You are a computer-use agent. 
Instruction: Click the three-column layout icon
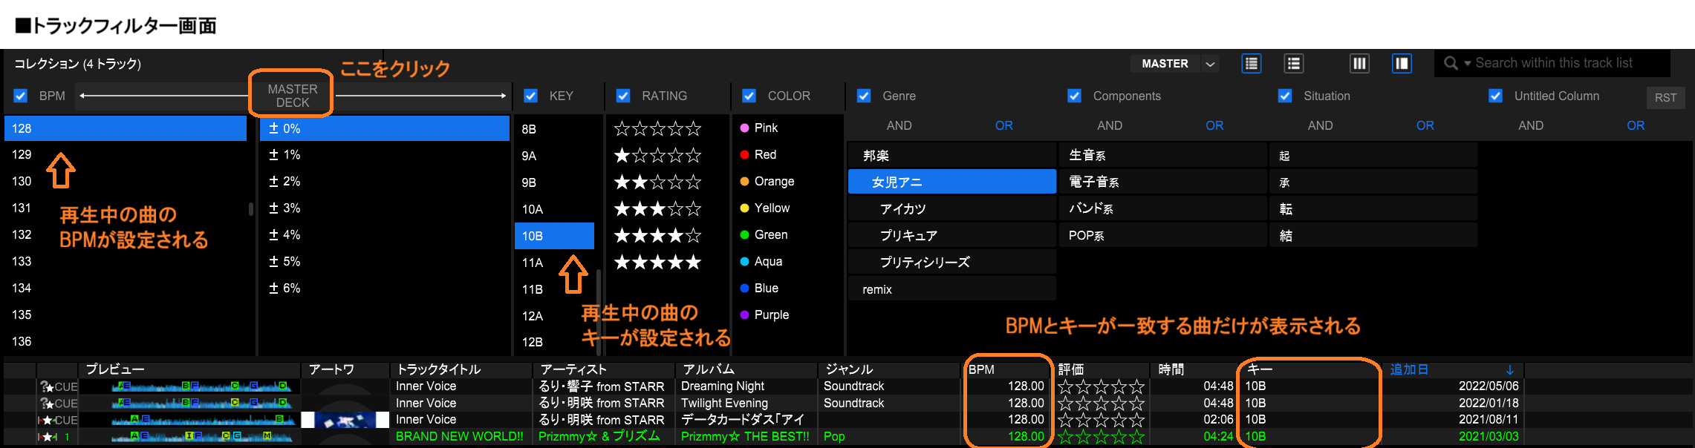(1359, 64)
